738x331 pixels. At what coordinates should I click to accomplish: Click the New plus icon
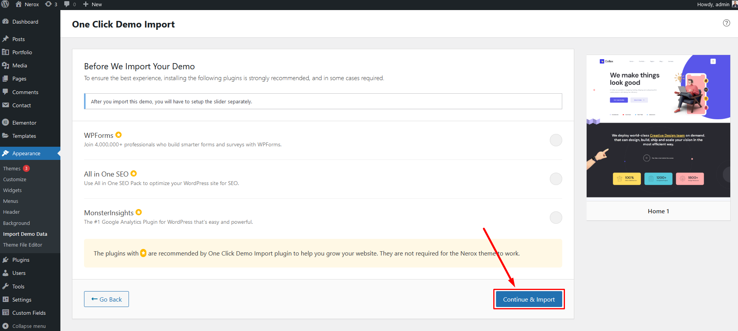coord(86,4)
